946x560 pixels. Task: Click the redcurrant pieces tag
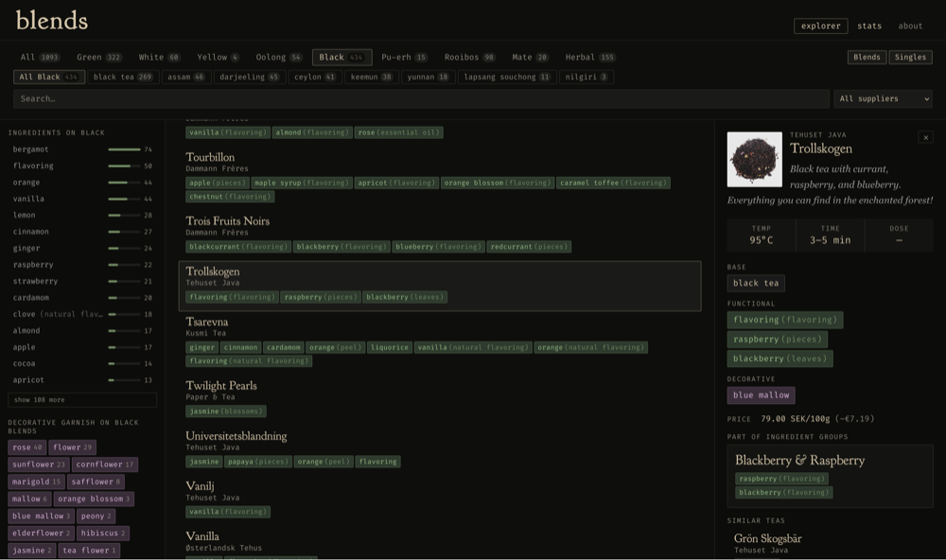529,247
